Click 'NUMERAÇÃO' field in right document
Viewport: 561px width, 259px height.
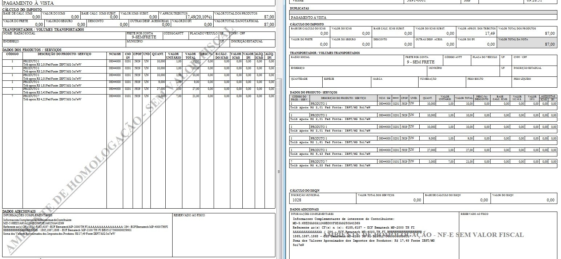click(442, 82)
